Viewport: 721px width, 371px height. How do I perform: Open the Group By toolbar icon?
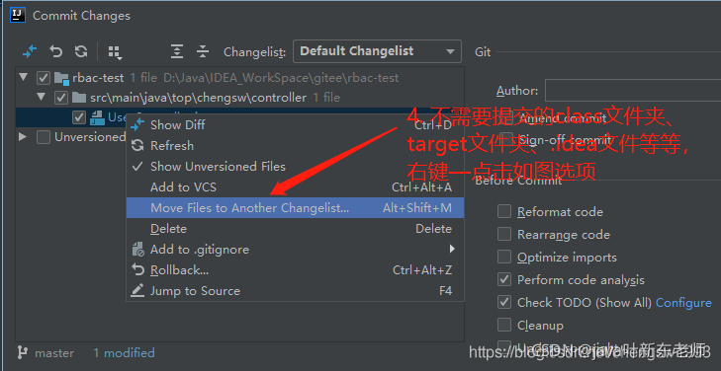[115, 52]
